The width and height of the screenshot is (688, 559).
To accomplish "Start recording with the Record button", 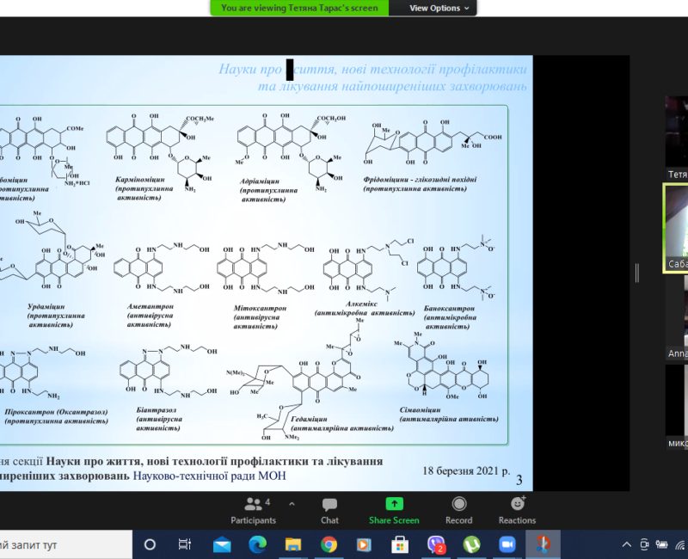I will click(x=458, y=510).
